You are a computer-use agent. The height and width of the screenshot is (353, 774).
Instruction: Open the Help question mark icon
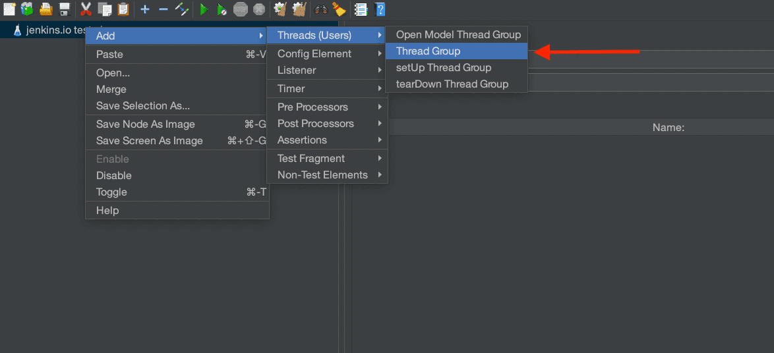380,9
